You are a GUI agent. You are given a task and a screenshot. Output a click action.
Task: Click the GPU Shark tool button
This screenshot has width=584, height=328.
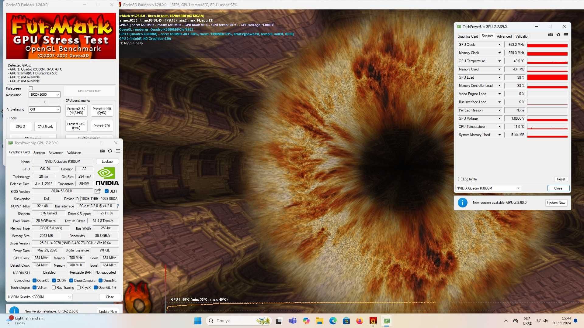tap(45, 127)
